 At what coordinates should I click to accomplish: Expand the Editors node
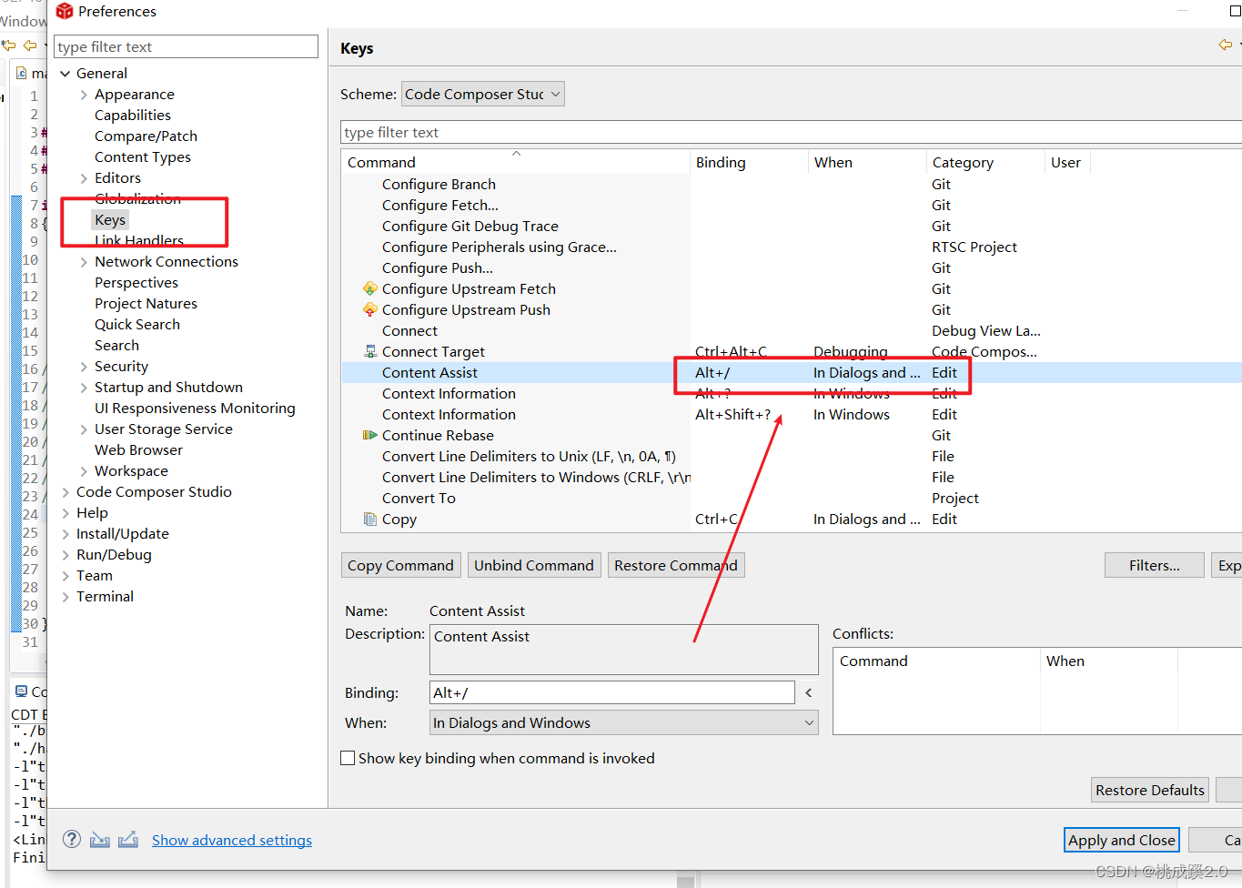click(84, 177)
